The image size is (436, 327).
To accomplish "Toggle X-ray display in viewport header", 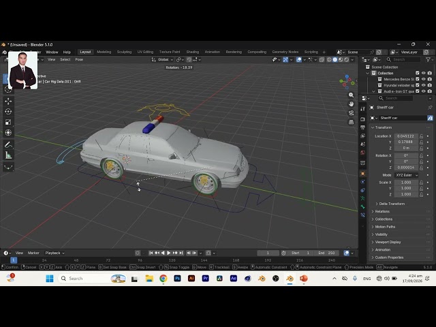I will (322, 59).
